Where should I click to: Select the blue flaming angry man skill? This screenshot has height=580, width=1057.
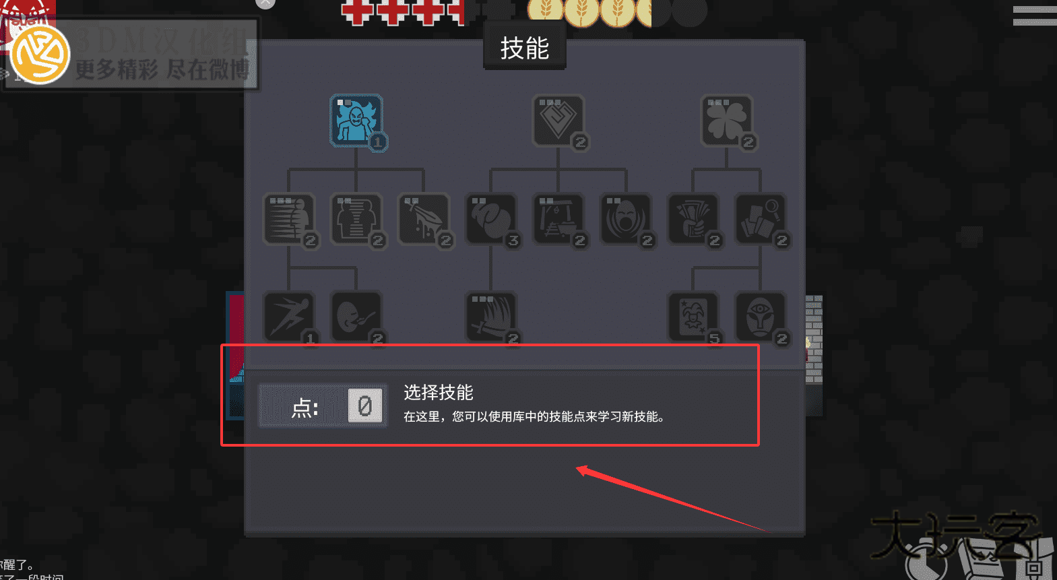pos(356,121)
